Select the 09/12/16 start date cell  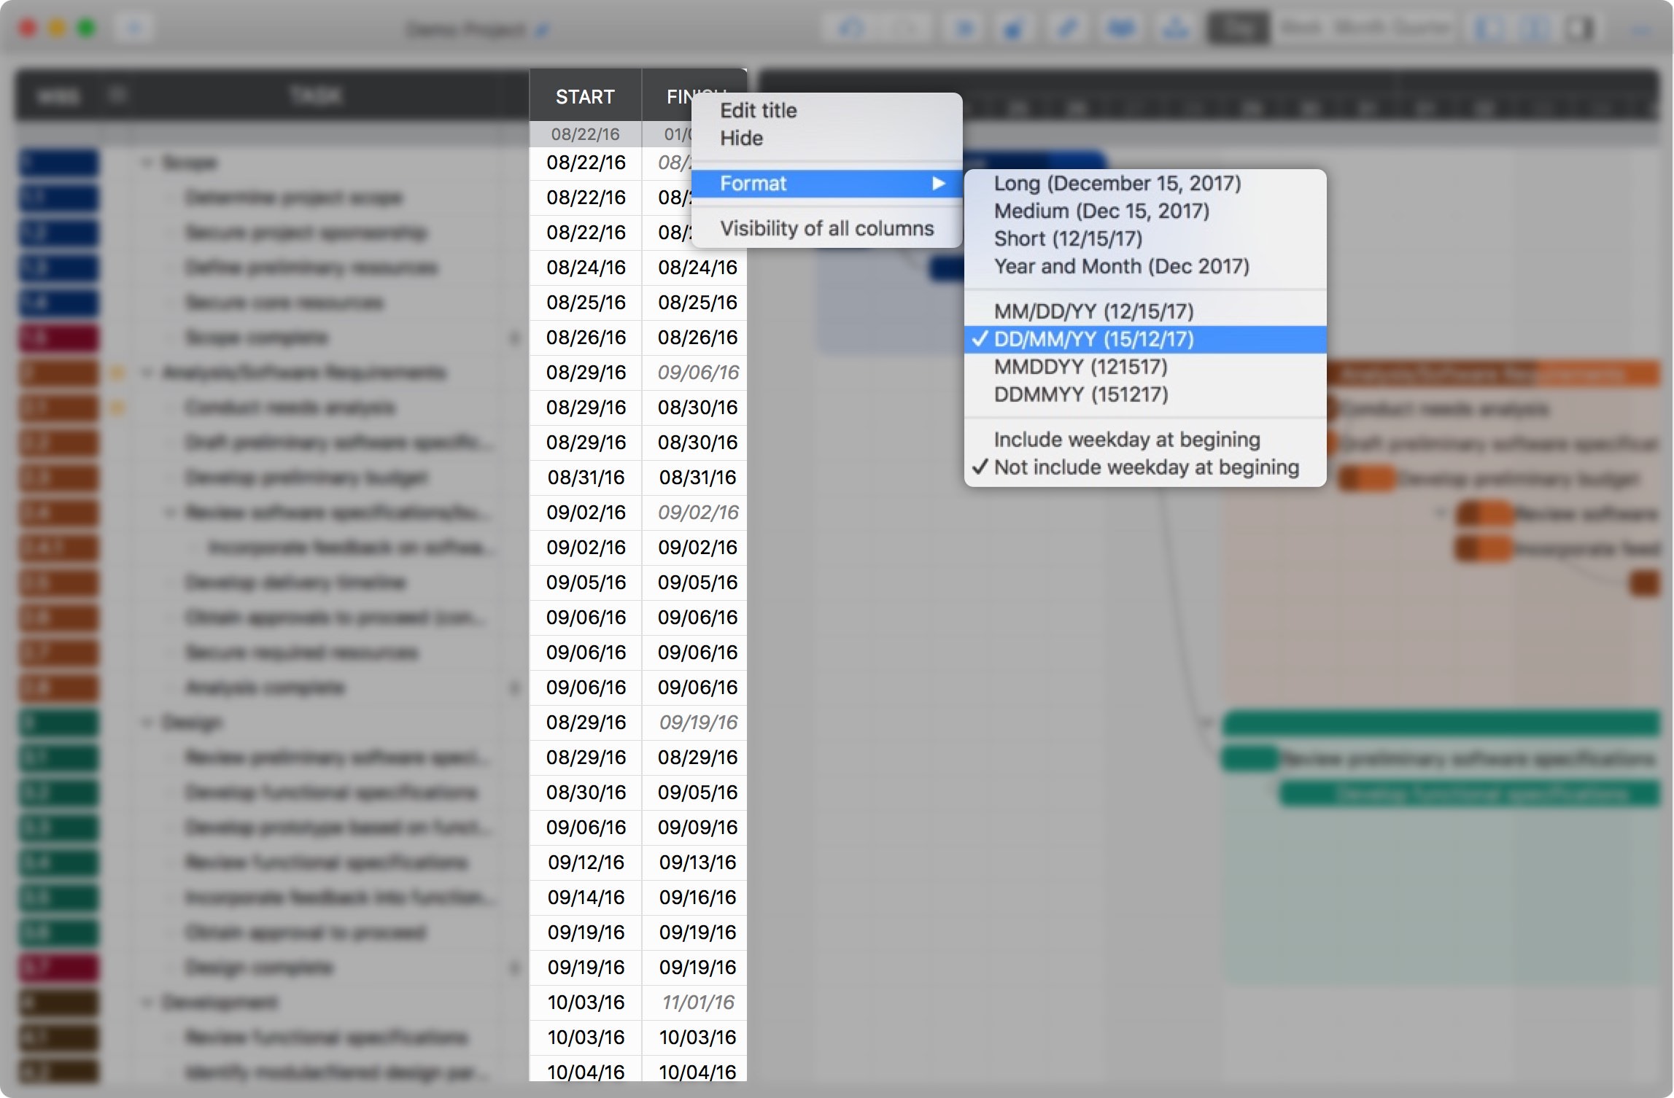(x=586, y=863)
